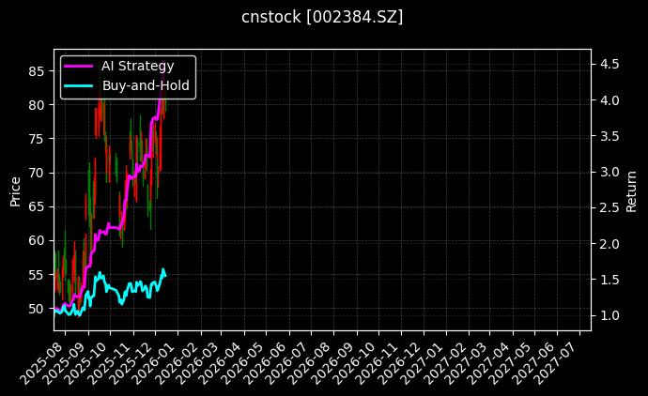Click the 1.0 return tick label
Viewport: 648px width, 396px height.
coord(609,315)
